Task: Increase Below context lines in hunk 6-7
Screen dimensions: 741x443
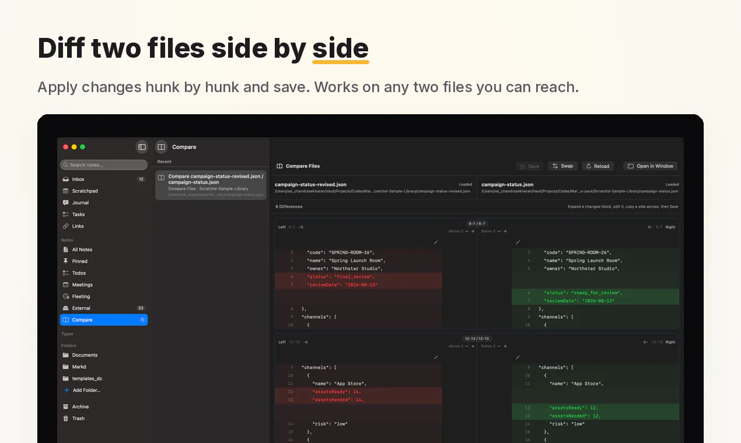Action: [x=505, y=231]
